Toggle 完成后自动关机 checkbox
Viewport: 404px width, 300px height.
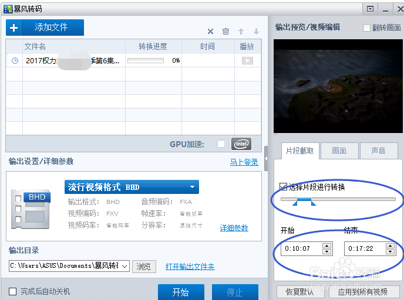13,292
